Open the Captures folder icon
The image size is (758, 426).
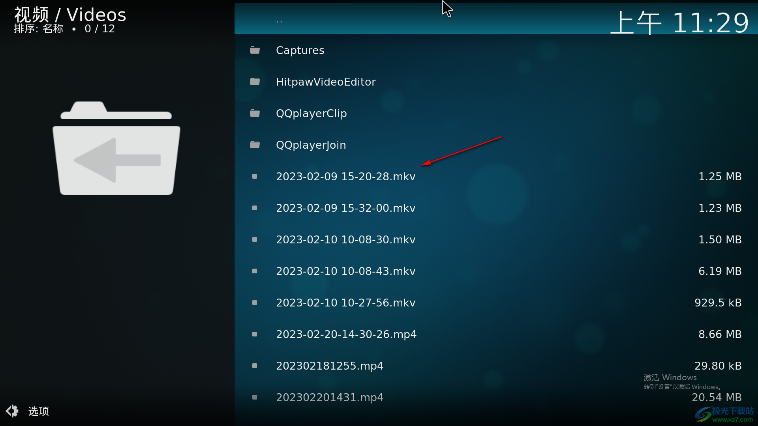(x=255, y=50)
